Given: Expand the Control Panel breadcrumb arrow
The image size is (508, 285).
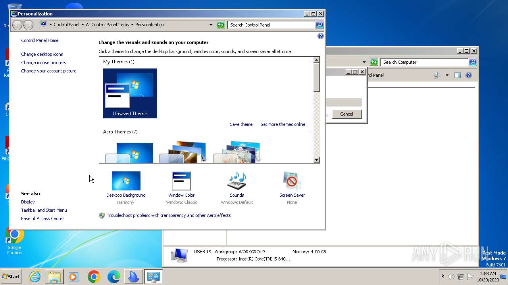Looking at the screenshot, I should tap(83, 25).
